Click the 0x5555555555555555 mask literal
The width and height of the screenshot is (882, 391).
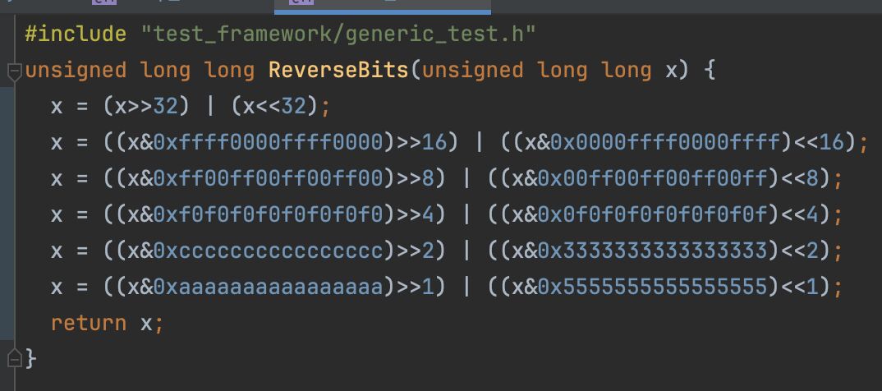click(x=653, y=287)
